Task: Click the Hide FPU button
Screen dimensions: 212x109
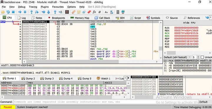Action: [189, 23]
